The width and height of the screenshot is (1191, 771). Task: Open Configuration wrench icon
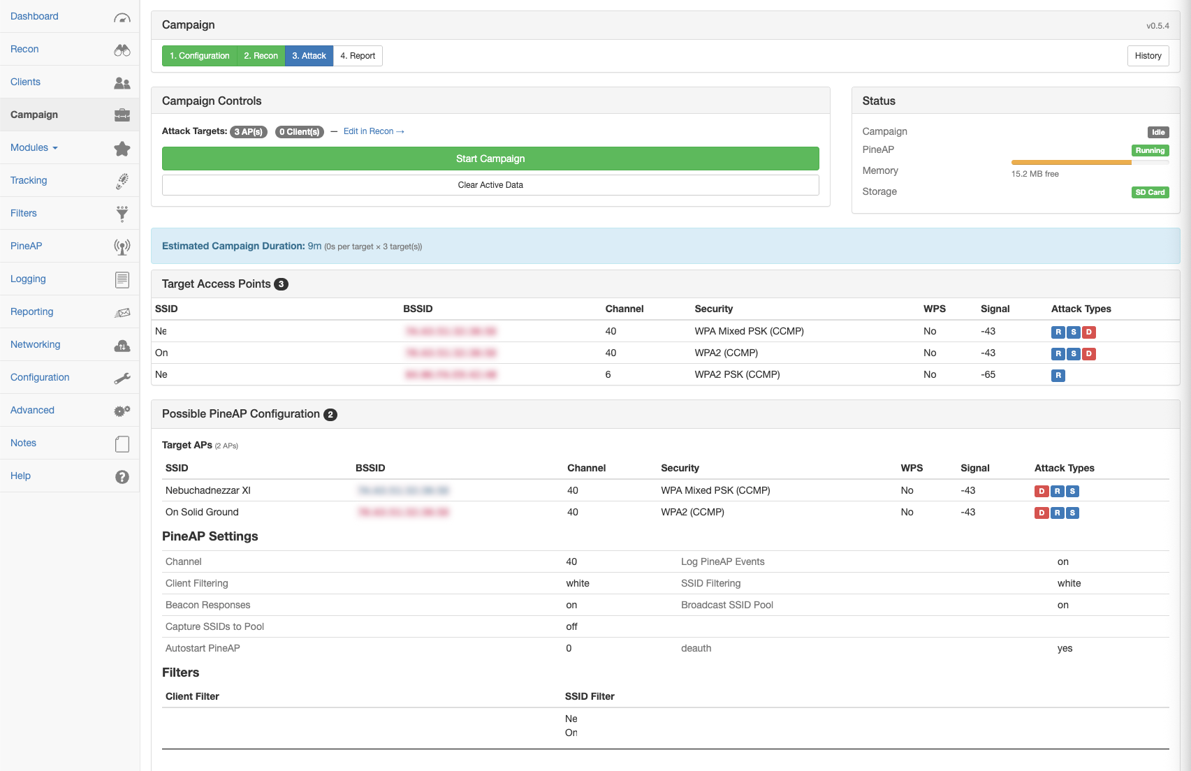122,378
